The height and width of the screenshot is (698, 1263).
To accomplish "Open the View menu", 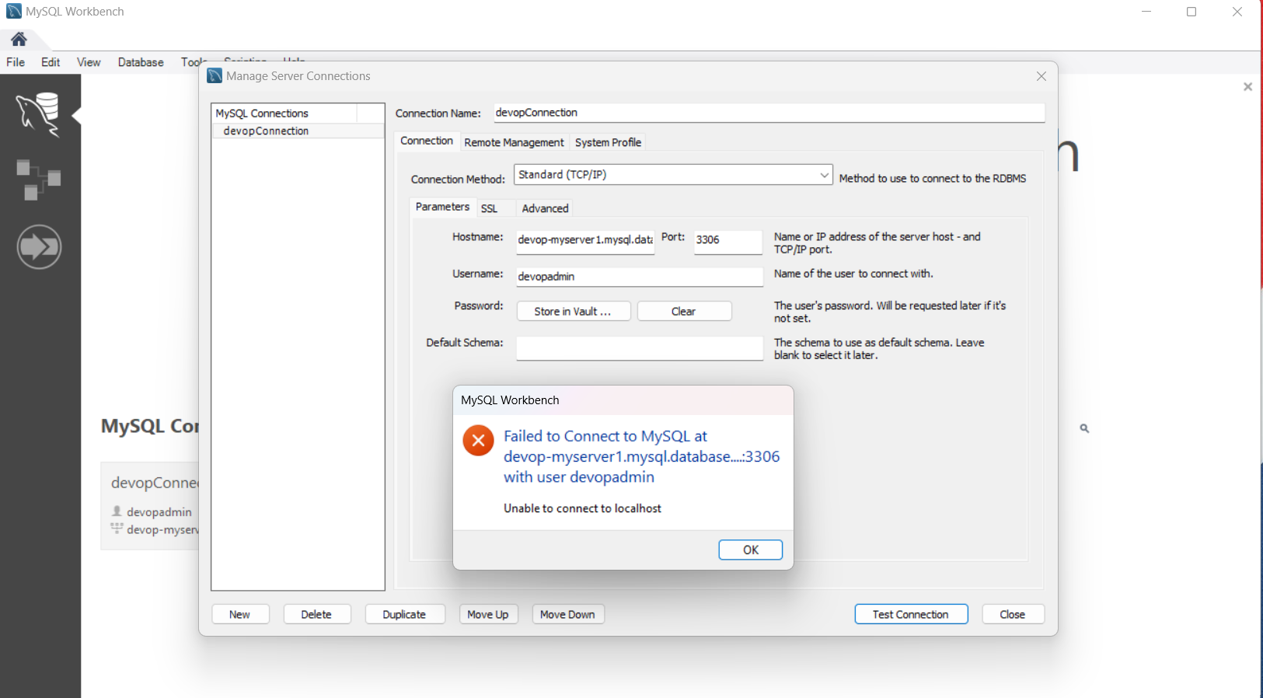I will pyautogui.click(x=89, y=62).
